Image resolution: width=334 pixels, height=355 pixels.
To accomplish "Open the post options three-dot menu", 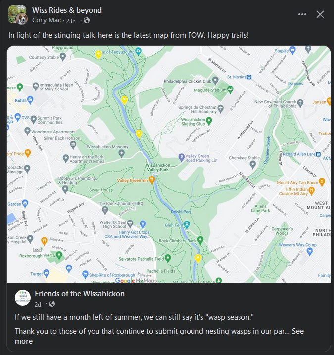I will point(302,14).
